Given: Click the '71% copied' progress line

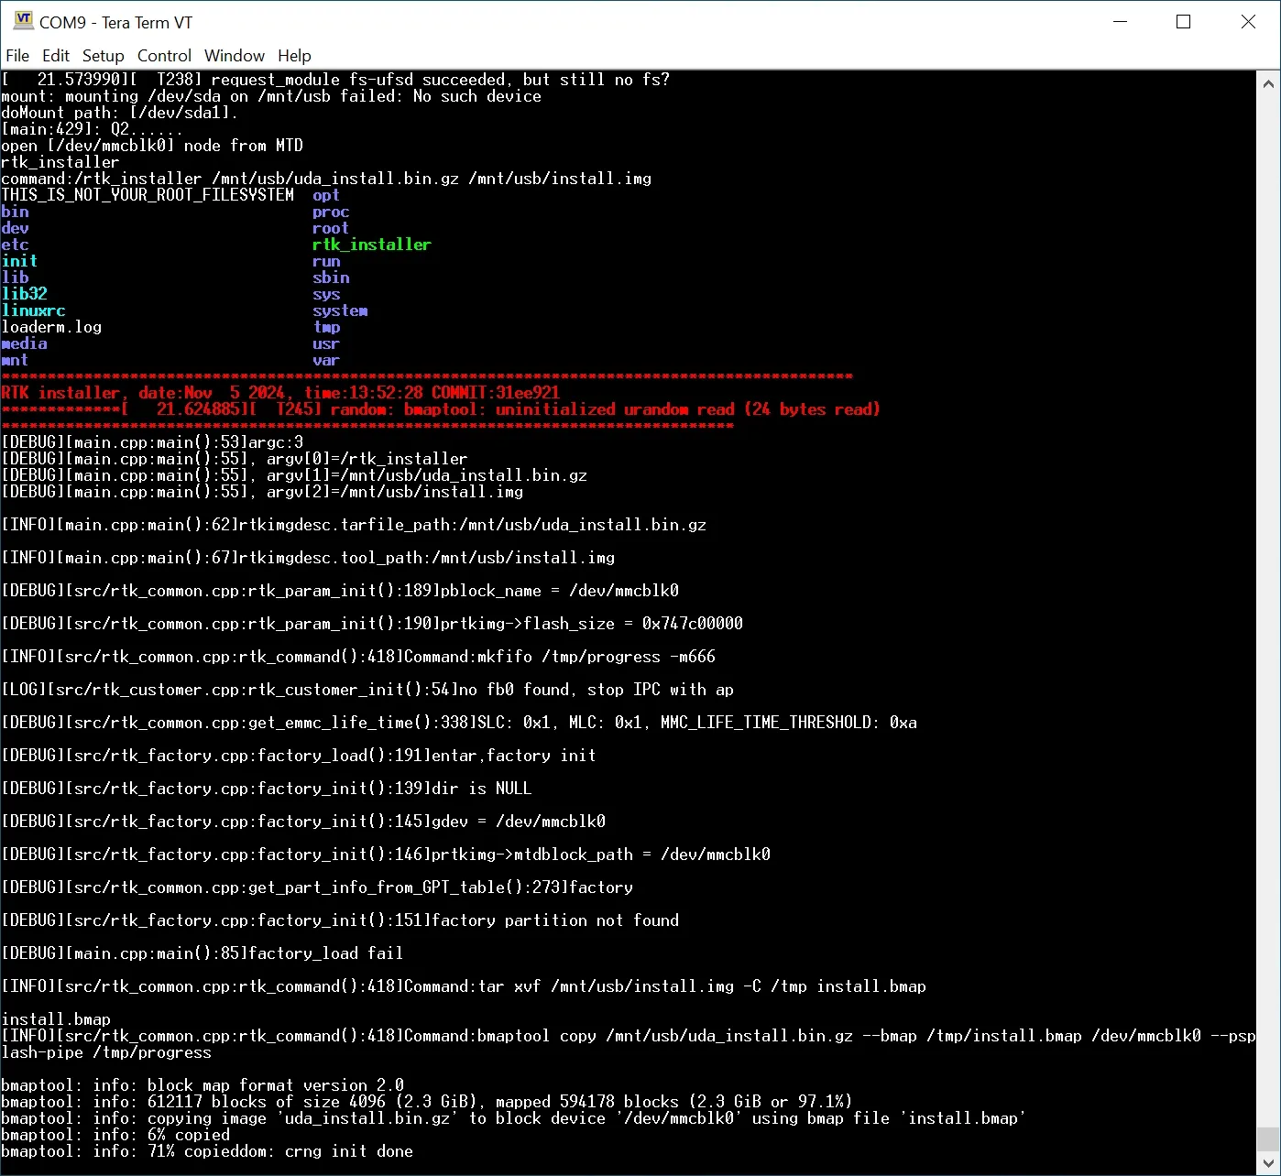Looking at the screenshot, I should [x=207, y=1151].
